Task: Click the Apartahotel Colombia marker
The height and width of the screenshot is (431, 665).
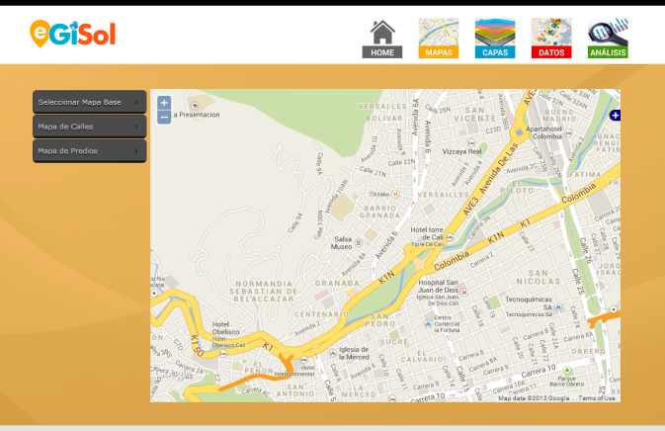Action: [569, 132]
